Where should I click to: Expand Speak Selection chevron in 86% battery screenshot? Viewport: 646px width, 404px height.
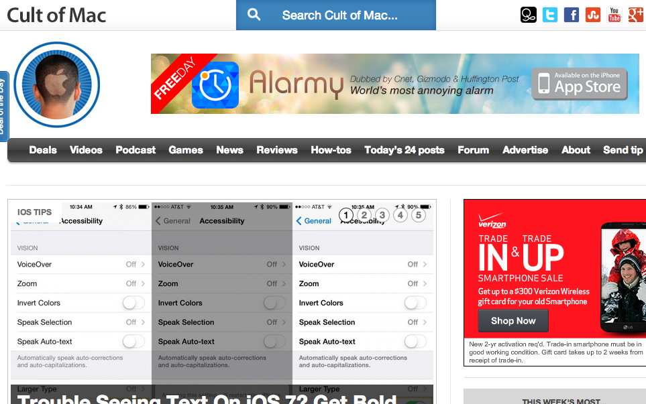tap(143, 322)
